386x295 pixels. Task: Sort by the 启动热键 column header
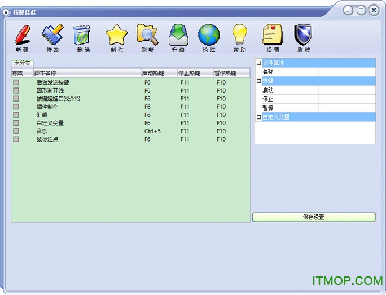pos(159,73)
